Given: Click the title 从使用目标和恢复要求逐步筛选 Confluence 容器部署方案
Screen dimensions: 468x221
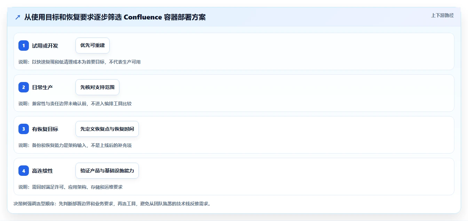Looking at the screenshot, I should point(115,17).
